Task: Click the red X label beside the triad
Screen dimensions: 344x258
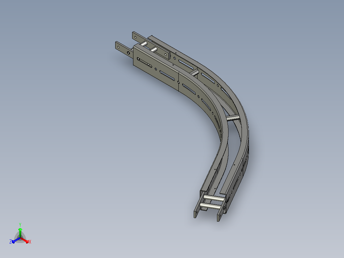Action: coord(30,242)
